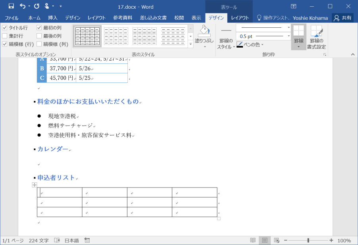Open Quick Access Toolbar customize arrow
Image resolution: width=358 pixels, height=245 pixels.
tap(61, 6)
